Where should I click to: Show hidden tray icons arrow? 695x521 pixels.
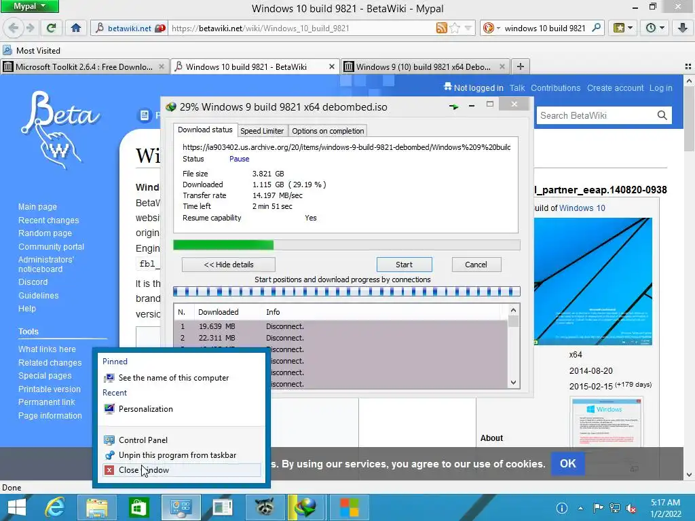(580, 508)
